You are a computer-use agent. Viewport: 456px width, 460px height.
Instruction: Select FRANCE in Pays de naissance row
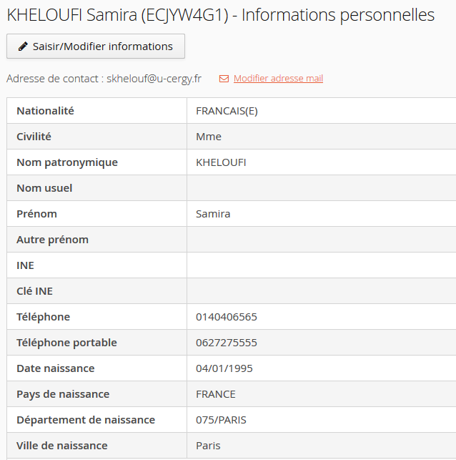(216, 394)
